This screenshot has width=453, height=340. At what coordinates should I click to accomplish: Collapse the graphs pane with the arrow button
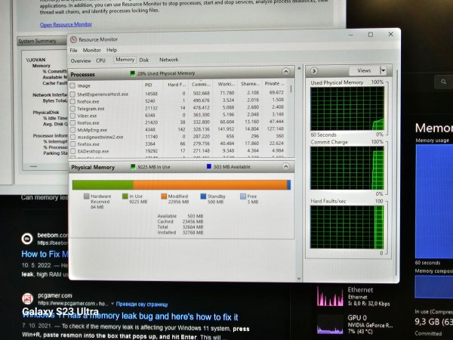point(314,71)
